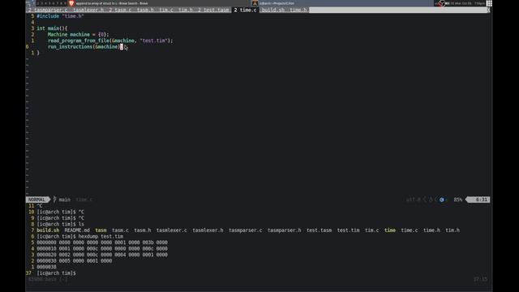Switch to the tim.h buffer tab
Image resolution: width=519 pixels, height=292 pixels.
[x=186, y=10]
